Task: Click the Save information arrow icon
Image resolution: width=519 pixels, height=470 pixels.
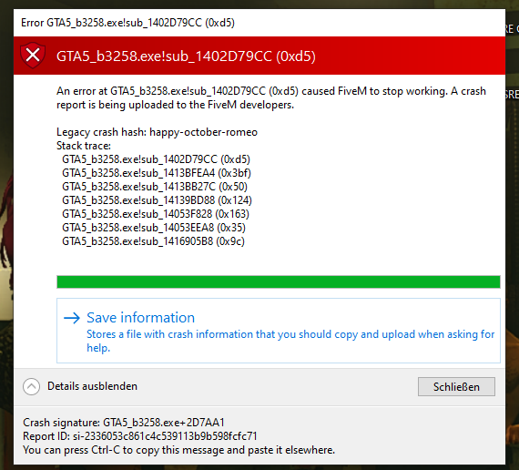Action: 72,318
